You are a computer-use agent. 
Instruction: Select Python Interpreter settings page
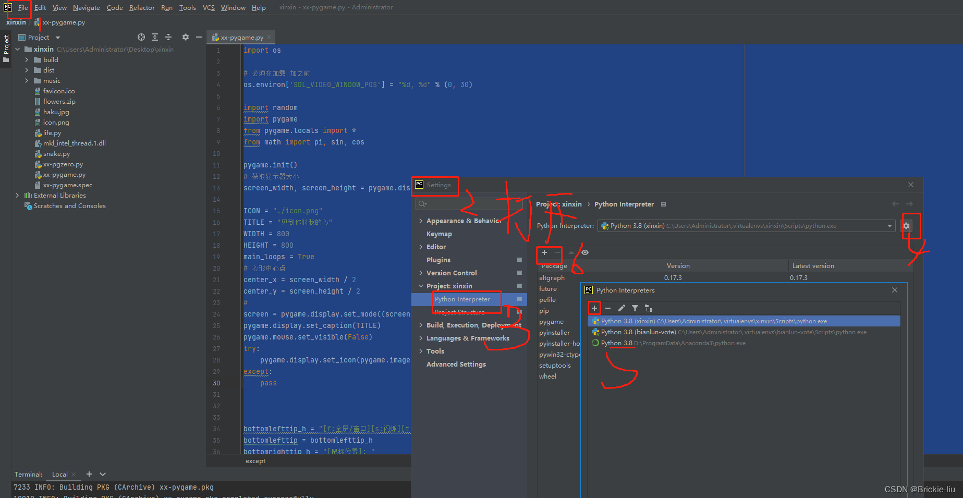(462, 299)
